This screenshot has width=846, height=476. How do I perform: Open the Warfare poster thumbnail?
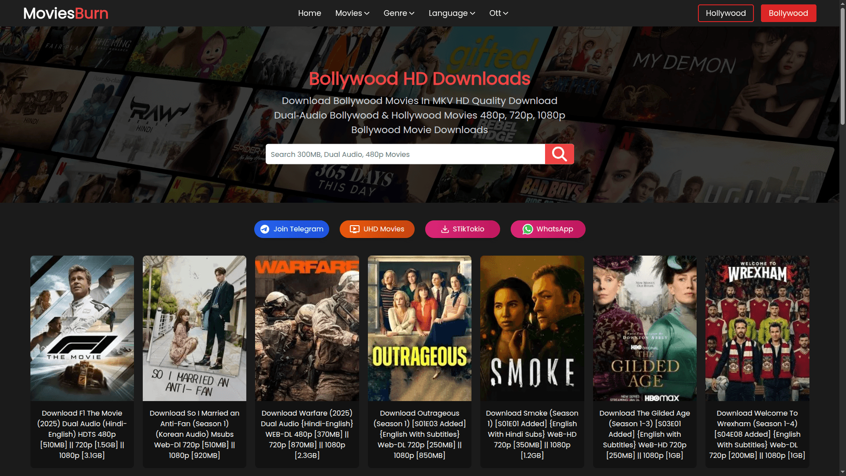[x=307, y=328]
